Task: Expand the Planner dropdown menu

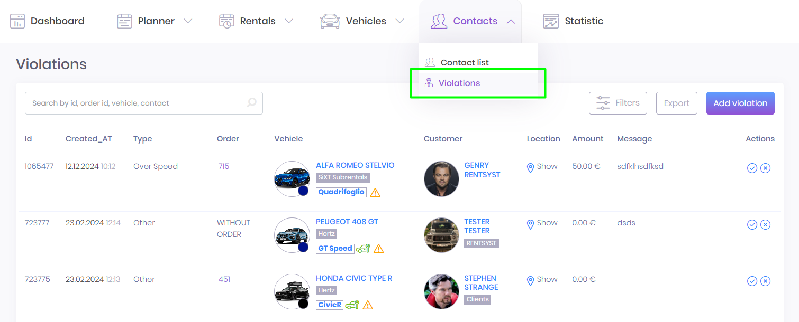Action: pos(188,21)
